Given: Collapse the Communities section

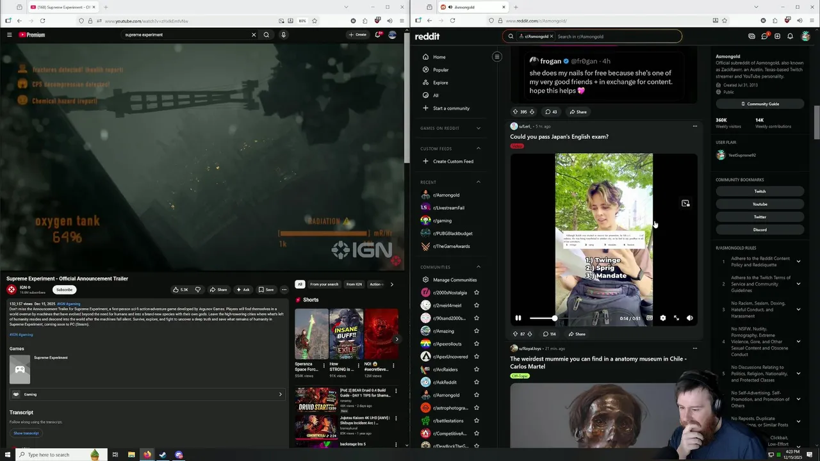Looking at the screenshot, I should pos(479,267).
